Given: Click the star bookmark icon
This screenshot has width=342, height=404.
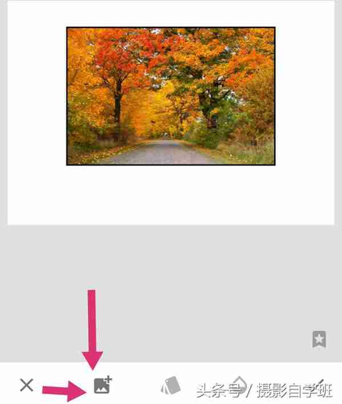Looking at the screenshot, I should pos(319,339).
